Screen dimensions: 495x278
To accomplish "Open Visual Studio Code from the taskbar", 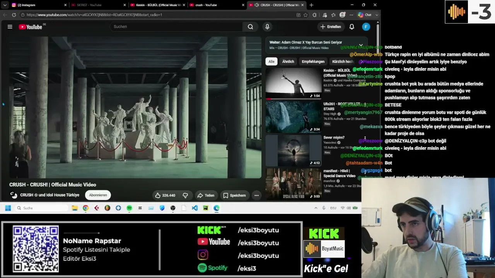I will pyautogui.click(x=195, y=208).
